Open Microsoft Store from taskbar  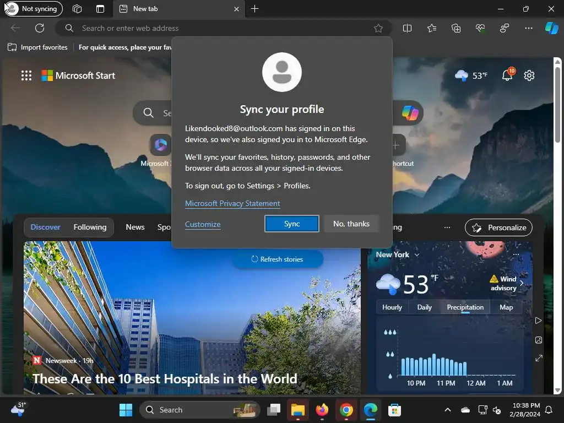[x=394, y=410]
